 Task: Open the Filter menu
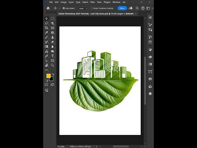92,2
